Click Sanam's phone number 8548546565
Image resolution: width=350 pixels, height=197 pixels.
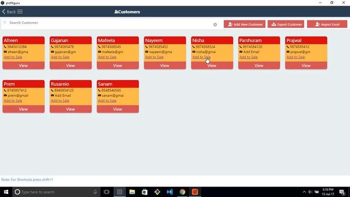111,90
